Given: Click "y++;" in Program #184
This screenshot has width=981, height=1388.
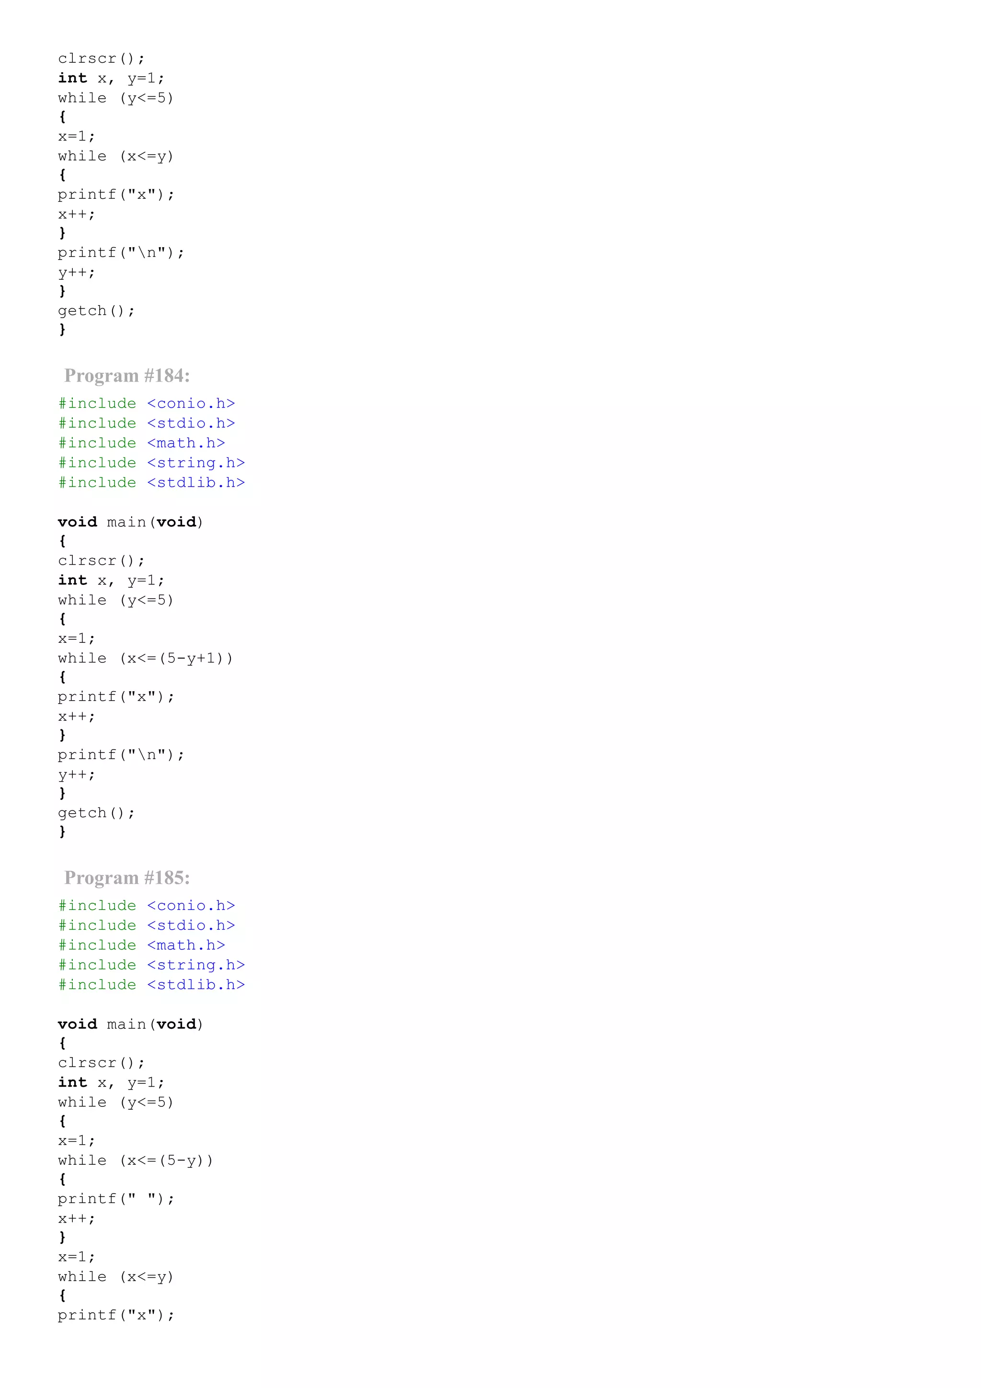Looking at the screenshot, I should coord(77,775).
